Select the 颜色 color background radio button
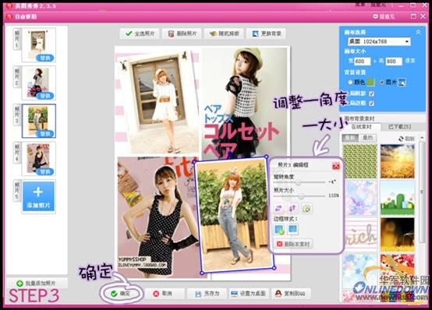Image resolution: width=432 pixels, height=310 pixels. coord(350,82)
